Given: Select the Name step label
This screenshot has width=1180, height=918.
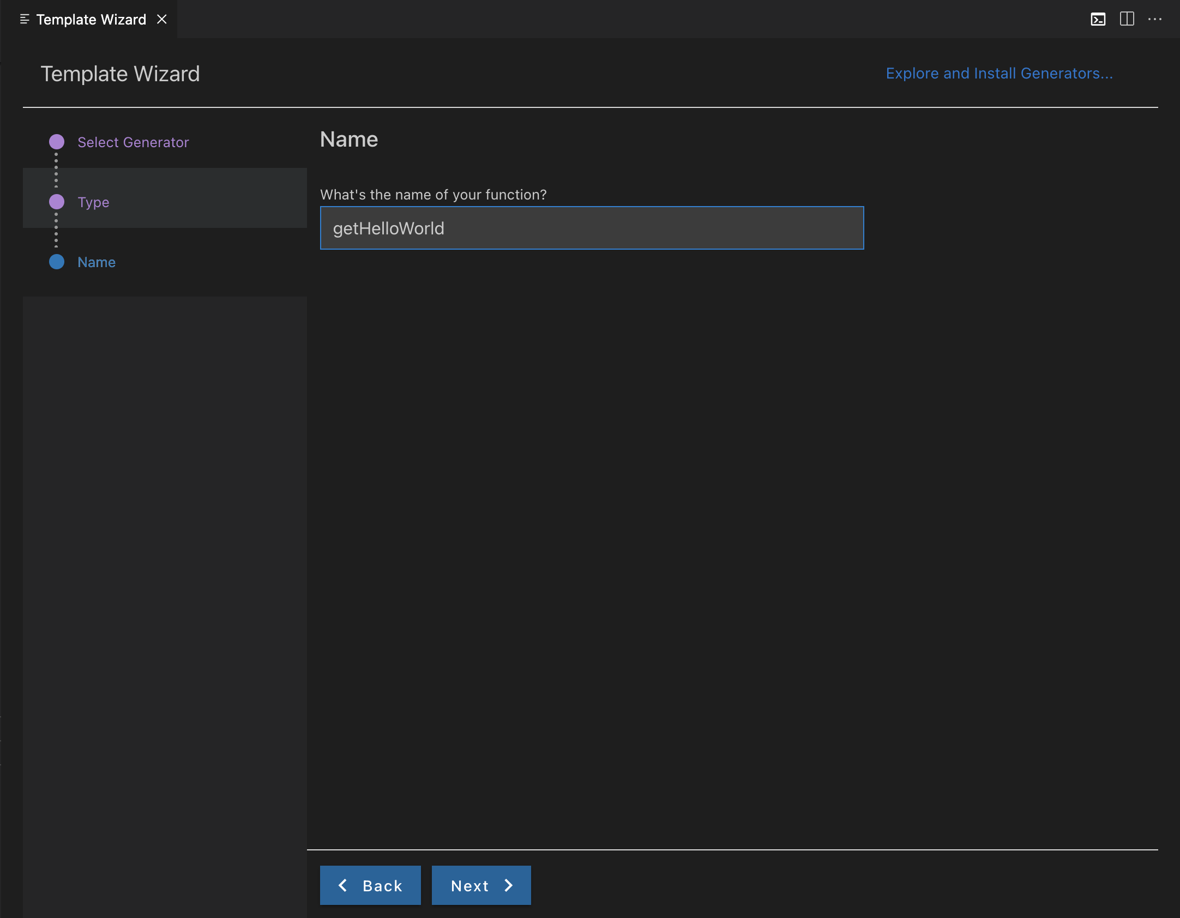Looking at the screenshot, I should pyautogui.click(x=97, y=262).
